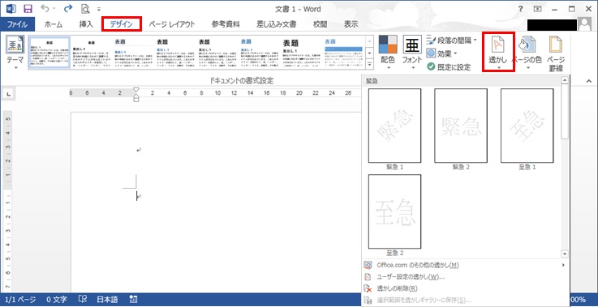Select 透かしの削除 remove watermark

[x=465, y=288]
